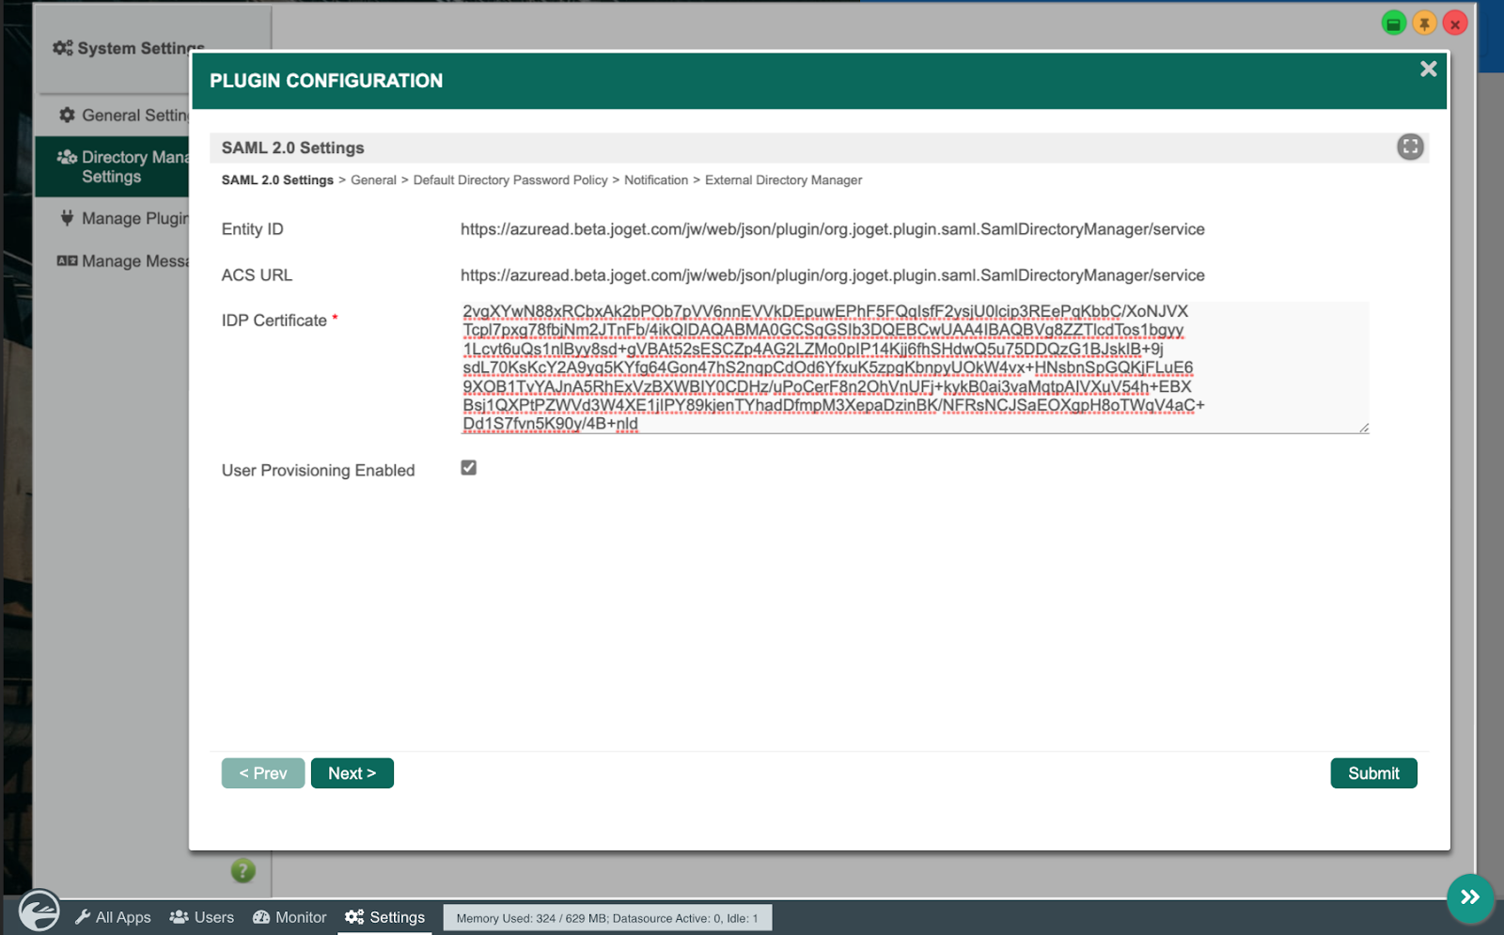The height and width of the screenshot is (935, 1504).
Task: Uncheck the User Provisioning Enabled checkbox
Action: (x=468, y=468)
